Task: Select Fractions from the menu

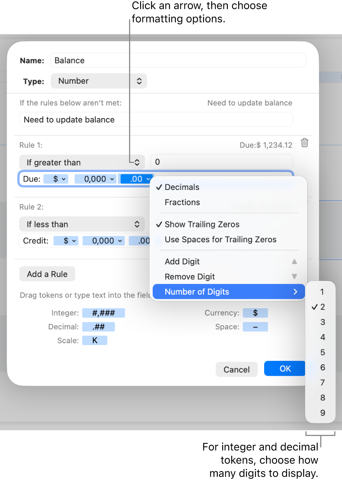Action: point(182,202)
